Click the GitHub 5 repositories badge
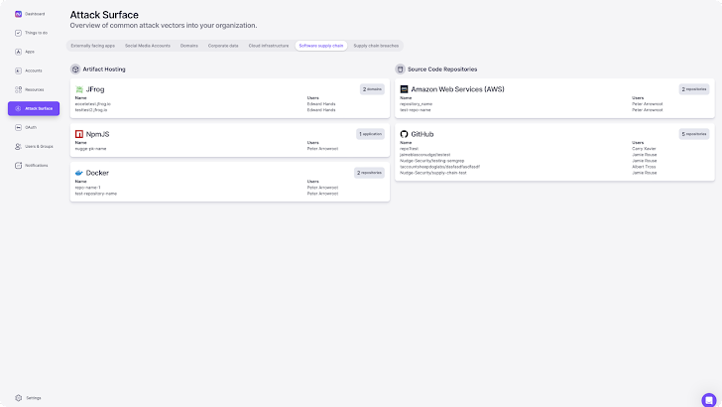The image size is (722, 407). (x=693, y=133)
